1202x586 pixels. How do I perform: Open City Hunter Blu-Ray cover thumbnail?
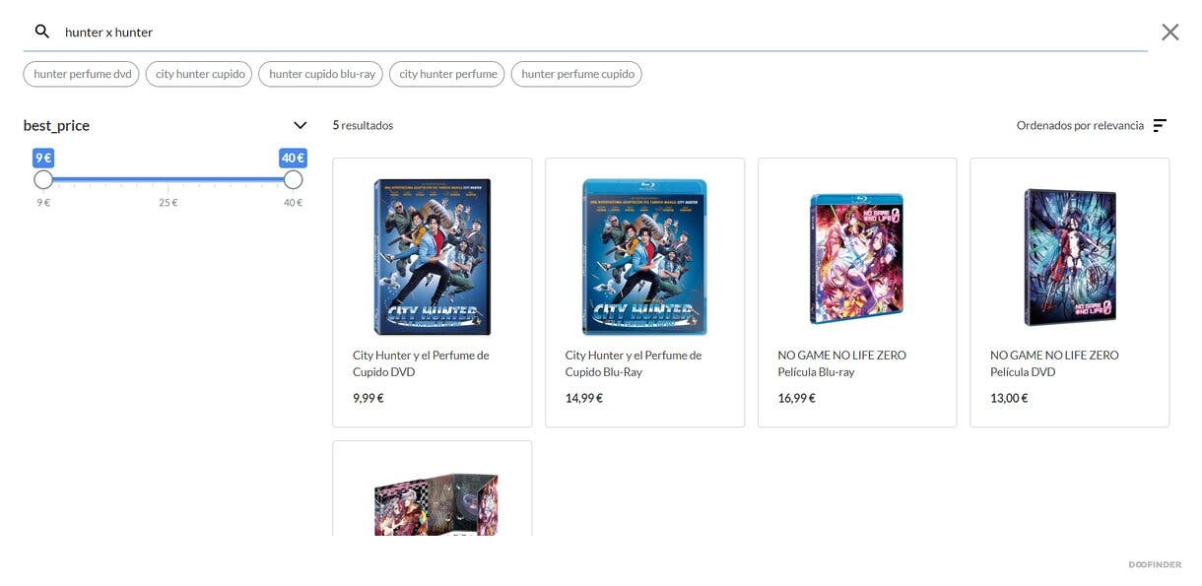645,257
